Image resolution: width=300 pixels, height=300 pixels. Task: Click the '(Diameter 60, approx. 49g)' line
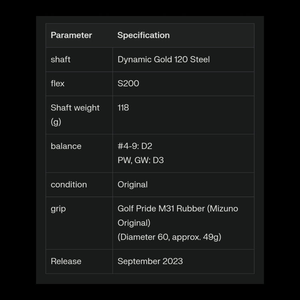(169, 237)
